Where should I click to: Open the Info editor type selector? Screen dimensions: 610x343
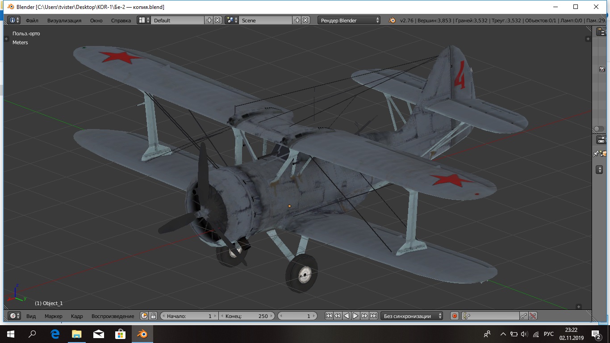tap(14, 20)
